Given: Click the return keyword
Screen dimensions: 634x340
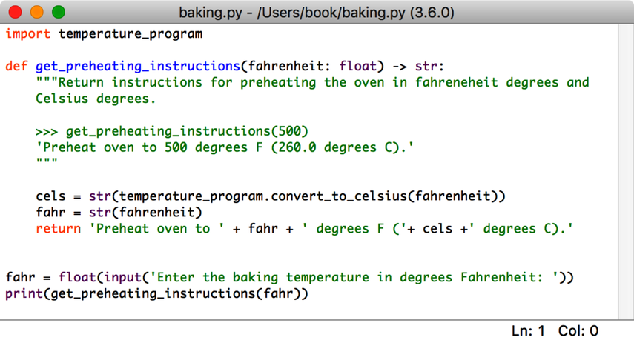Looking at the screenshot, I should tap(58, 229).
